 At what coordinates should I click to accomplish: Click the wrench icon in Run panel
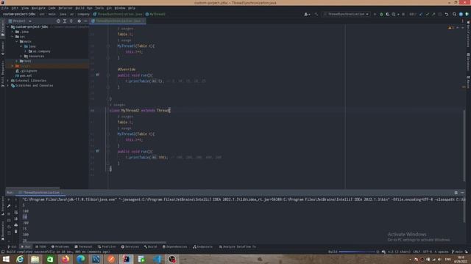[x=9, y=206]
